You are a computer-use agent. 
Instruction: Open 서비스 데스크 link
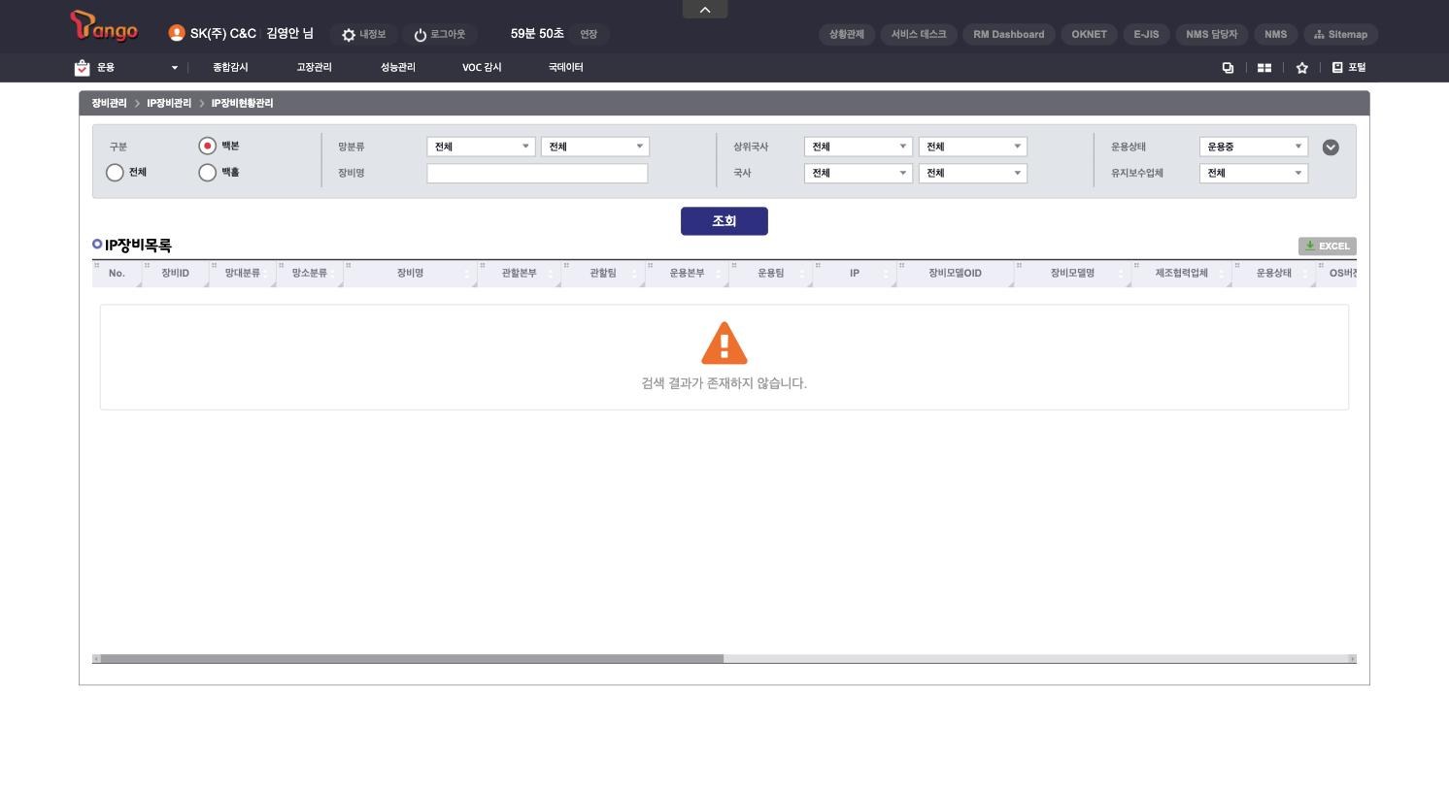tap(919, 34)
